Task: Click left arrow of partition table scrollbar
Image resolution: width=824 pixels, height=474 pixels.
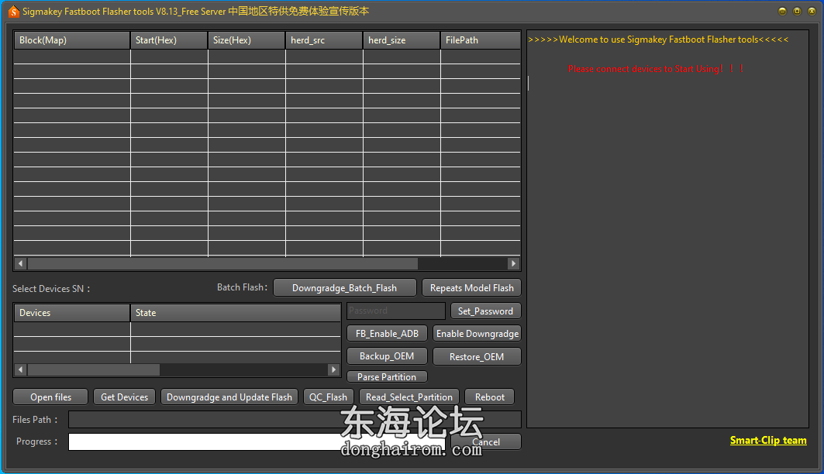Action: coord(20,263)
